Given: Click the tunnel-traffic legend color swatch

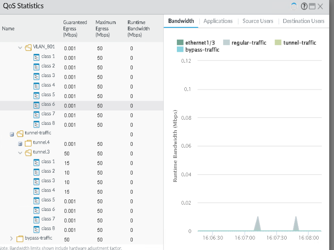Looking at the screenshot, I should (x=278, y=43).
